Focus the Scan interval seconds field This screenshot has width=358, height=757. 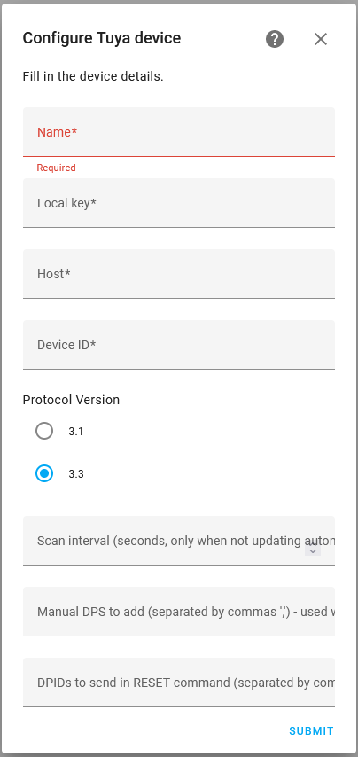pyautogui.click(x=178, y=541)
